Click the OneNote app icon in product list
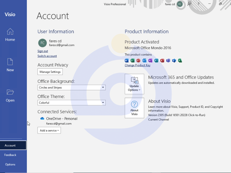 click(x=150, y=61)
